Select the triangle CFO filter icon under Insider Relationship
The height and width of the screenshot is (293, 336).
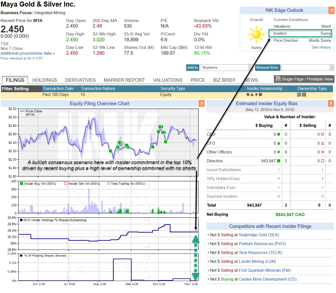click(x=252, y=94)
